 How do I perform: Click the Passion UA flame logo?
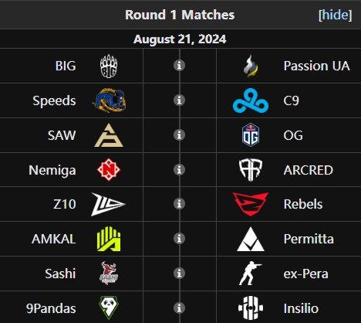[251, 66]
